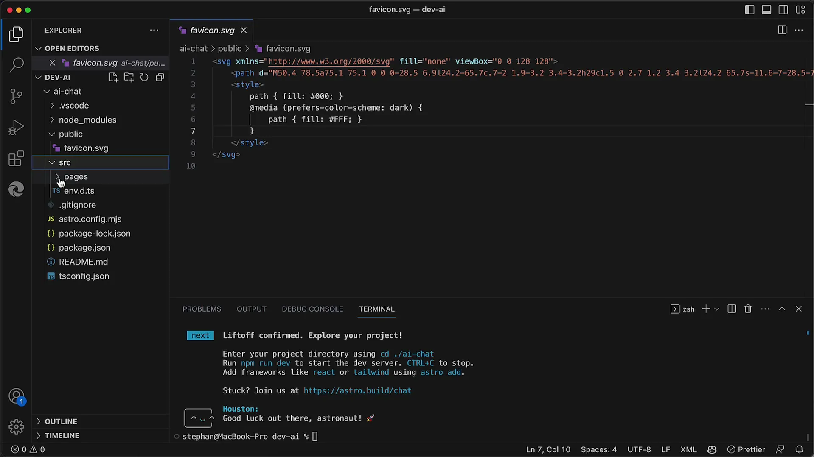Viewport: 814px width, 457px height.
Task: Open the Explorer view in activity bar
Action: (16, 34)
